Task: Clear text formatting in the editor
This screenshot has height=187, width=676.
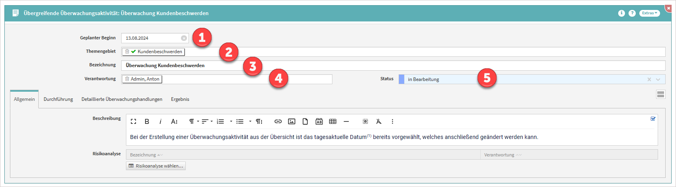Action: (379, 121)
